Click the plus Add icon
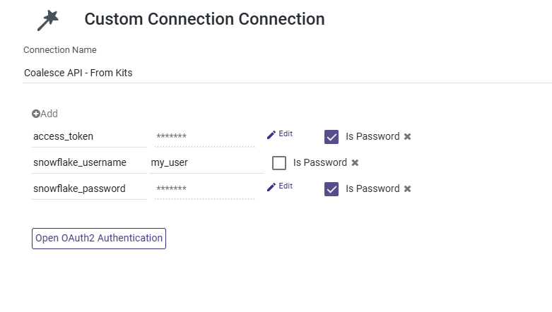 click(35, 114)
